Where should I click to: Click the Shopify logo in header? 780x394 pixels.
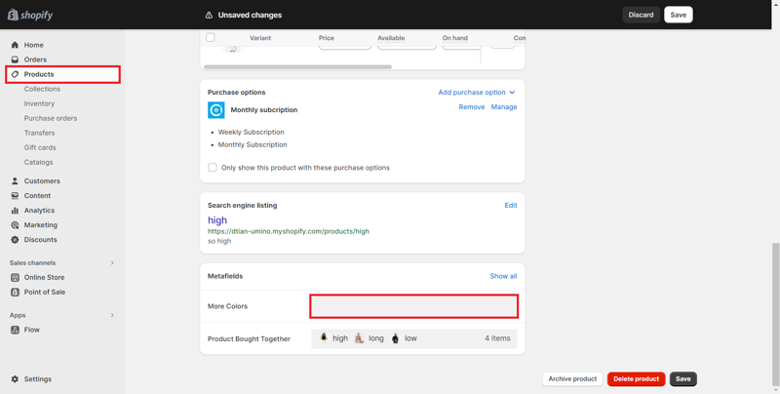point(30,15)
